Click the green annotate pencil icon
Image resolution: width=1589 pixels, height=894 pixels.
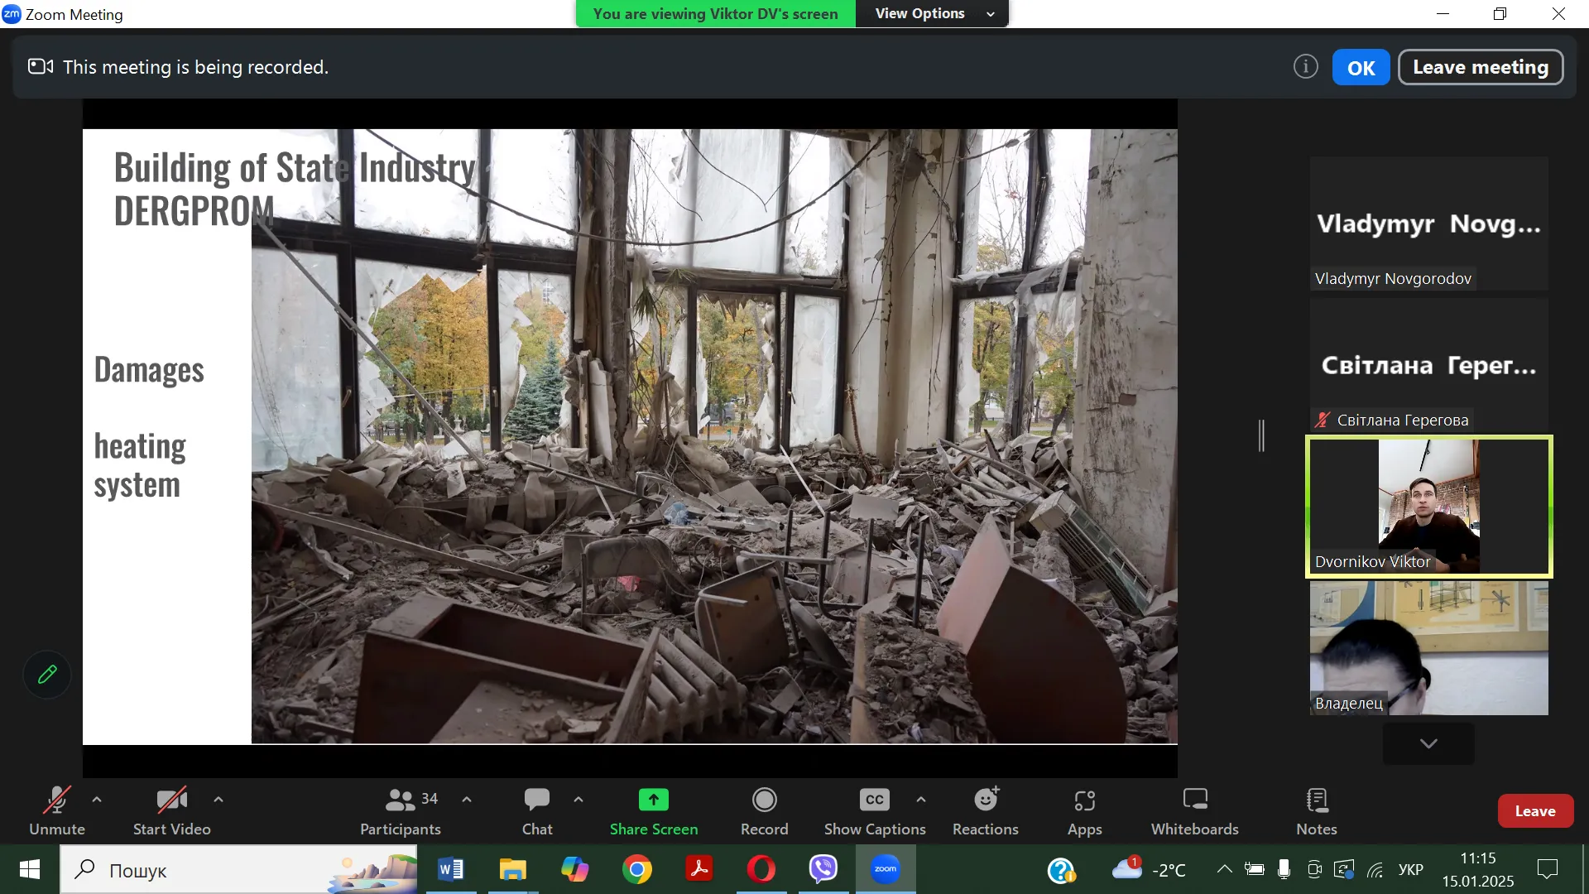pos(47,675)
